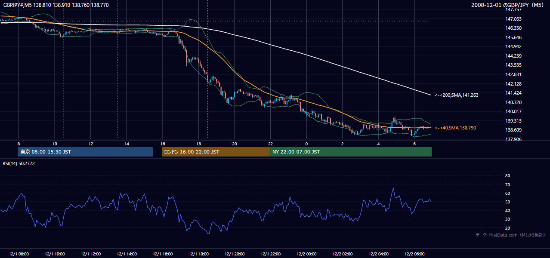Image resolution: width=550 pixels, height=258 pixels.
Task: Click RSI scale value 60
Action: click(x=507, y=193)
